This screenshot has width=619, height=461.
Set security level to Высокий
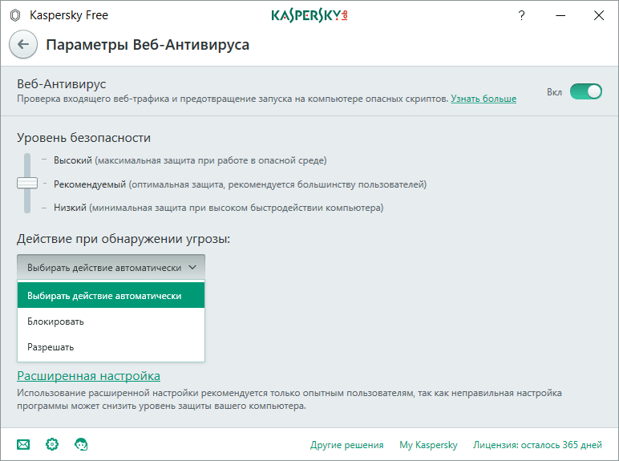coord(190,160)
